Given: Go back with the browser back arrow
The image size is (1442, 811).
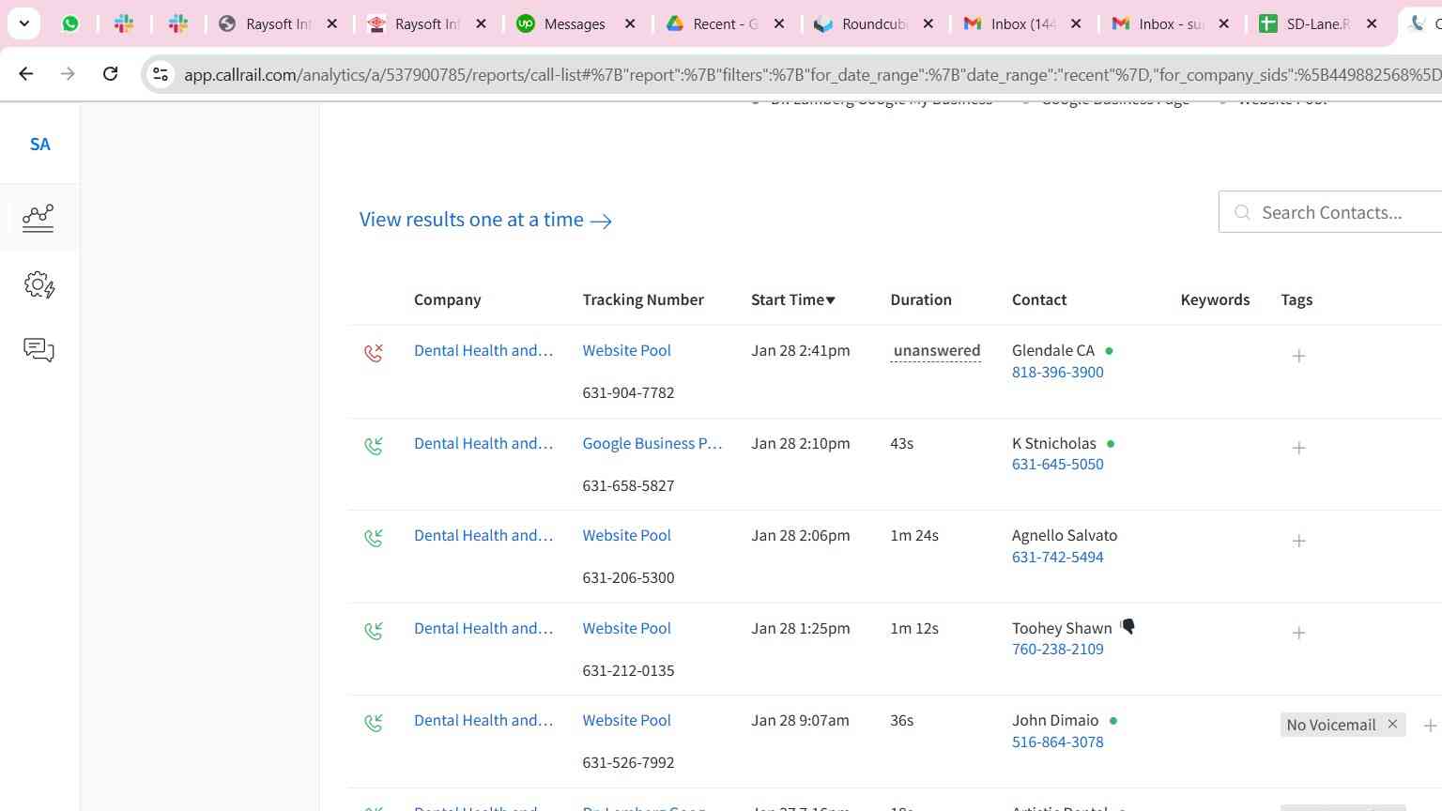Looking at the screenshot, I should click(26, 73).
